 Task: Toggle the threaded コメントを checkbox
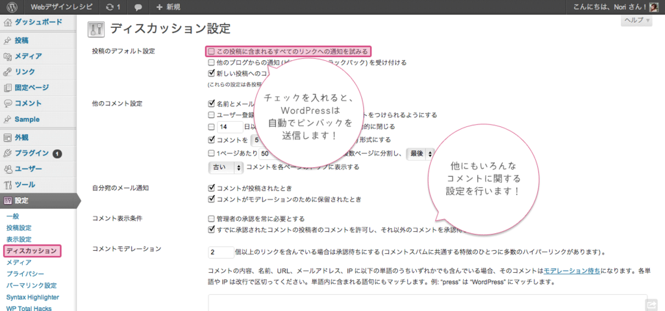click(x=211, y=139)
